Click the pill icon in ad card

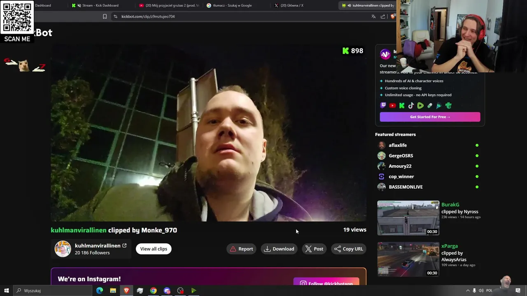[x=430, y=106]
